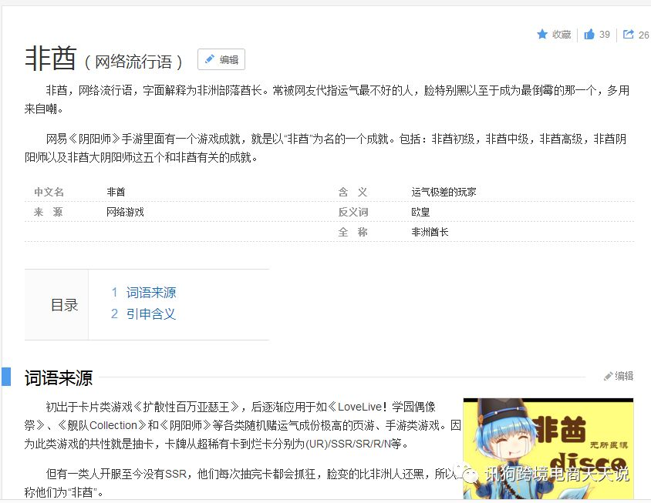651x503 pixels.
Task: Open the 引申含义 table of contents link
Action: (151, 314)
